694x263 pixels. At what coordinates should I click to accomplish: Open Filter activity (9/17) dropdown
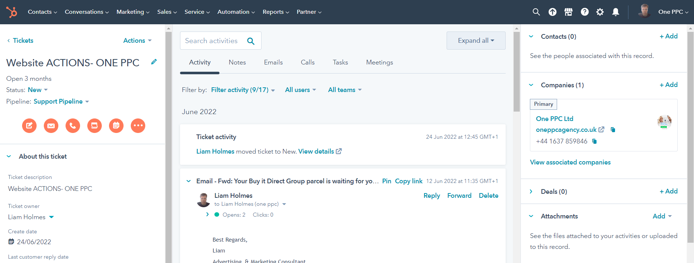243,90
